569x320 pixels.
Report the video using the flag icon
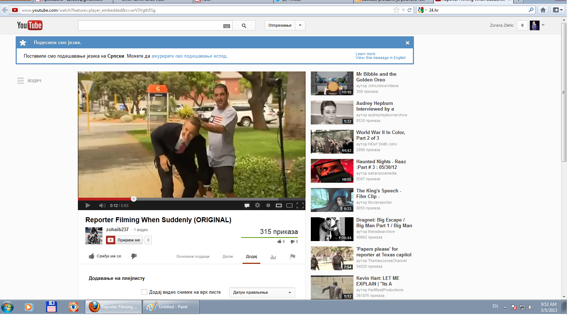[293, 257]
